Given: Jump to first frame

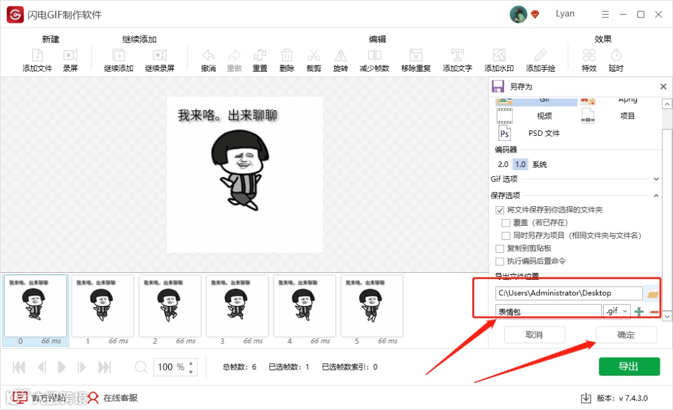Looking at the screenshot, I should point(19,367).
